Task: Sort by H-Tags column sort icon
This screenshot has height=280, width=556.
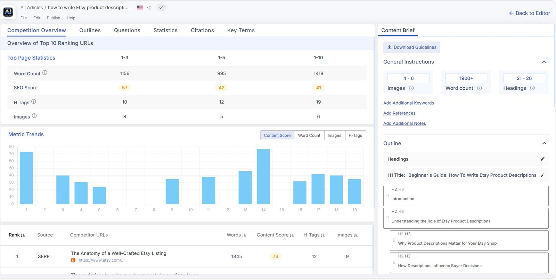Action: coord(323,235)
